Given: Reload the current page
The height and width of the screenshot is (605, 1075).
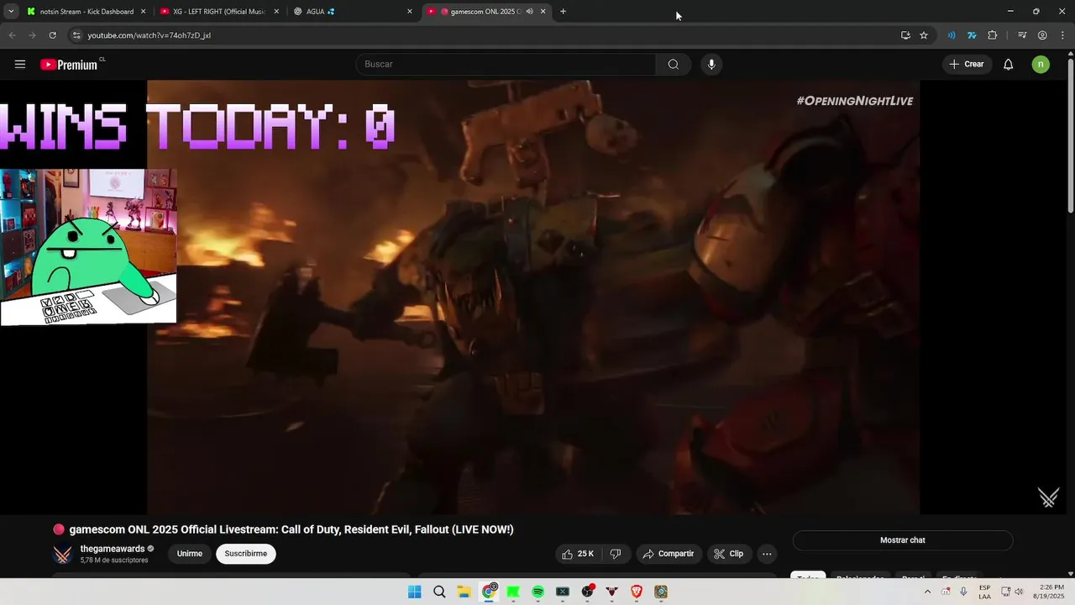Looking at the screenshot, I should (52, 35).
